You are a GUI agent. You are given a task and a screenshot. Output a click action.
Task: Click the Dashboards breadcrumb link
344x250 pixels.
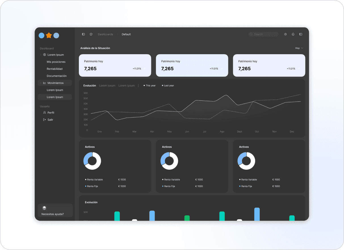coord(106,34)
